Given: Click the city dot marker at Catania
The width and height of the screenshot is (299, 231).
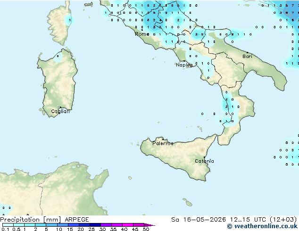Looking at the screenshot, I should 204,157.
